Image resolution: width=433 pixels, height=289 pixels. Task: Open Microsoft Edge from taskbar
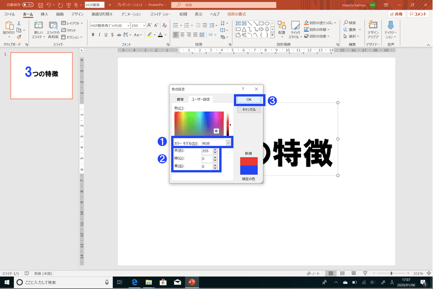pyautogui.click(x=135, y=282)
